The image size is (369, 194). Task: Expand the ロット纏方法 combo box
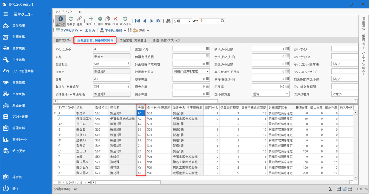coord(287,94)
